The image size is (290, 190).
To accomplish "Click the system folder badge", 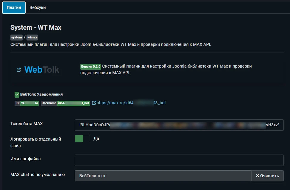I will [16, 37].
